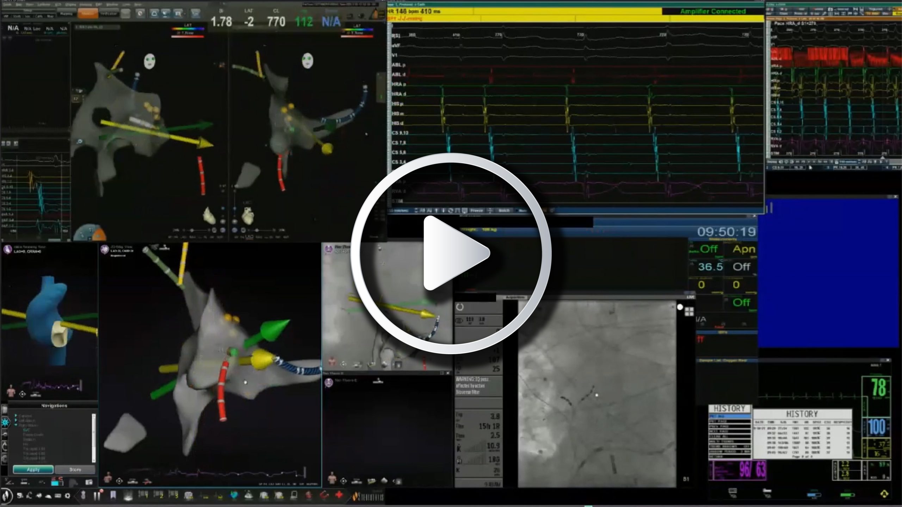Select the highlighted SVC navigation item

point(26,430)
